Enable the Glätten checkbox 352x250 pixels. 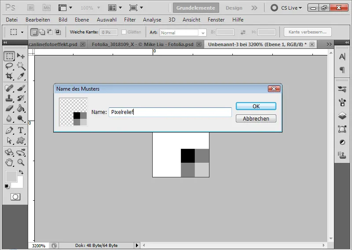pos(124,32)
